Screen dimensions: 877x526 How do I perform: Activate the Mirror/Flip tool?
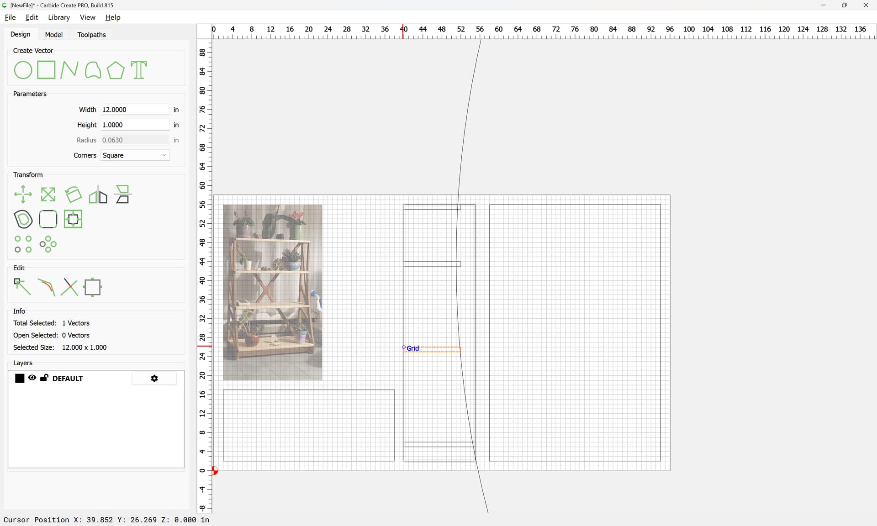pyautogui.click(x=98, y=195)
